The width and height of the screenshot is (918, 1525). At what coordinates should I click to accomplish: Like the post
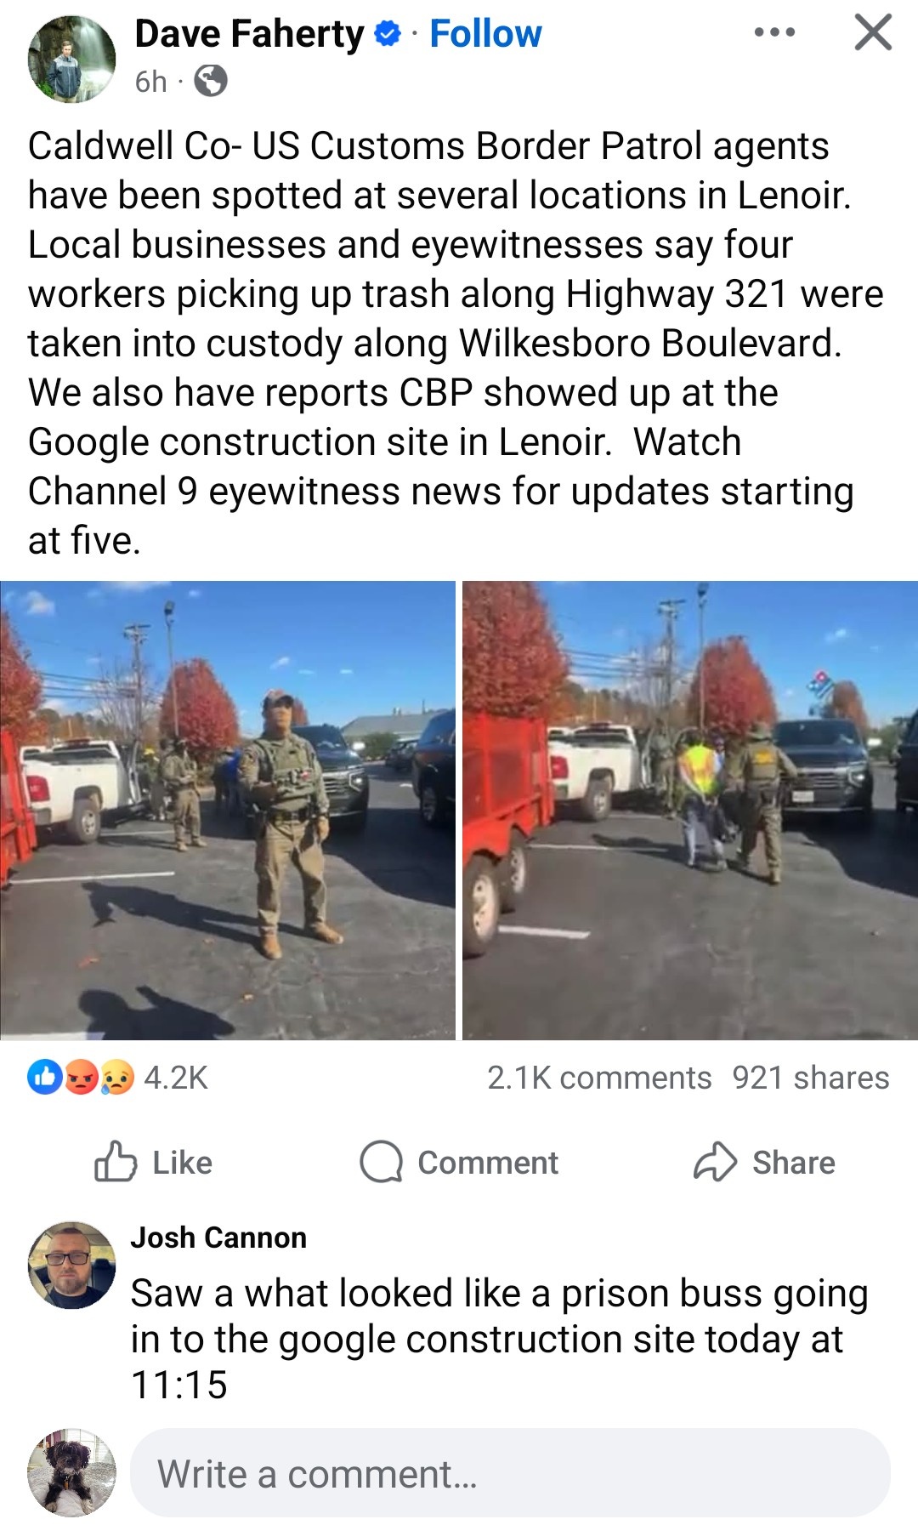pyautogui.click(x=153, y=1162)
